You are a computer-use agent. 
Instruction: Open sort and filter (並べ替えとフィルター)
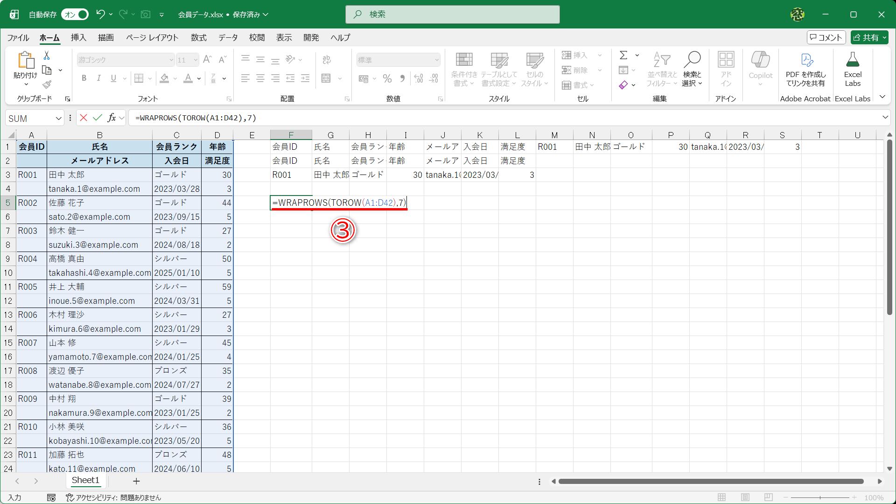(x=661, y=69)
